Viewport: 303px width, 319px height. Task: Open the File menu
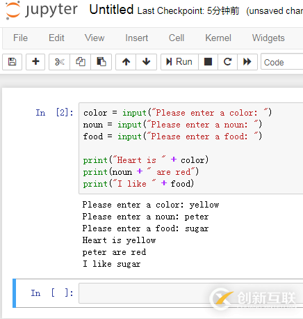click(20, 38)
